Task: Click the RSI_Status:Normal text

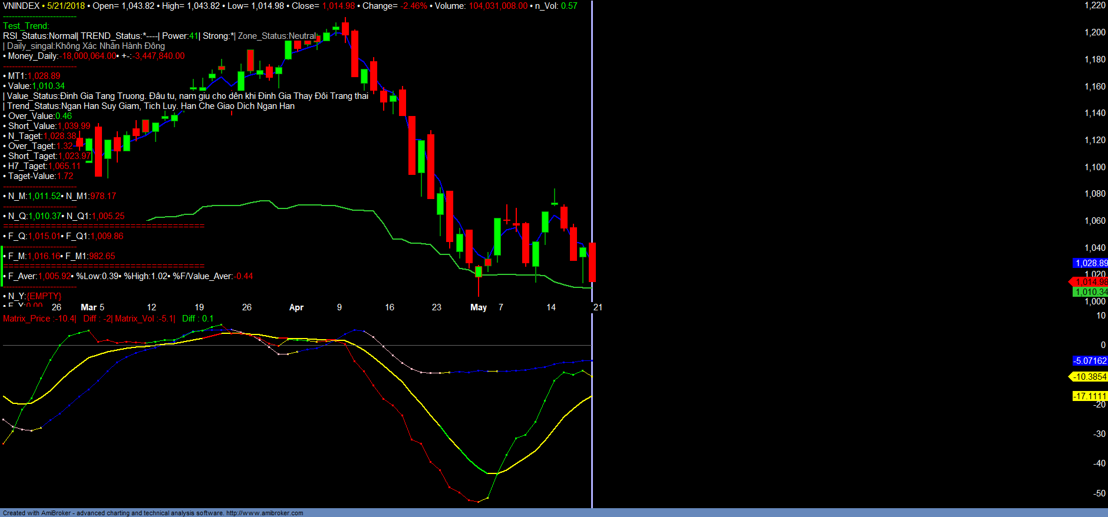Action: point(39,36)
